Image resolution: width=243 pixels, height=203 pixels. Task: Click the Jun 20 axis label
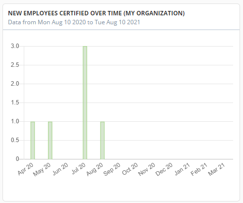click(60, 169)
